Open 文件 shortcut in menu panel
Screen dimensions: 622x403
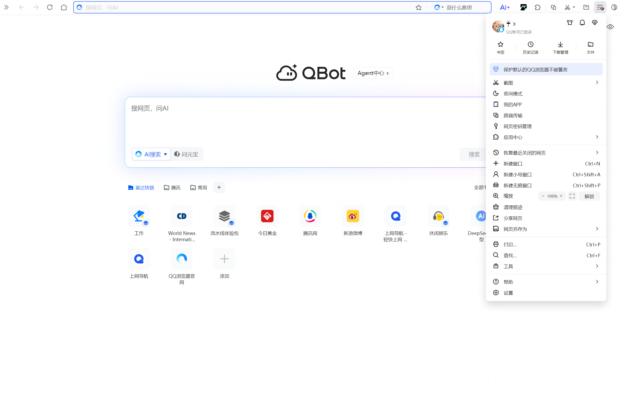591,48
